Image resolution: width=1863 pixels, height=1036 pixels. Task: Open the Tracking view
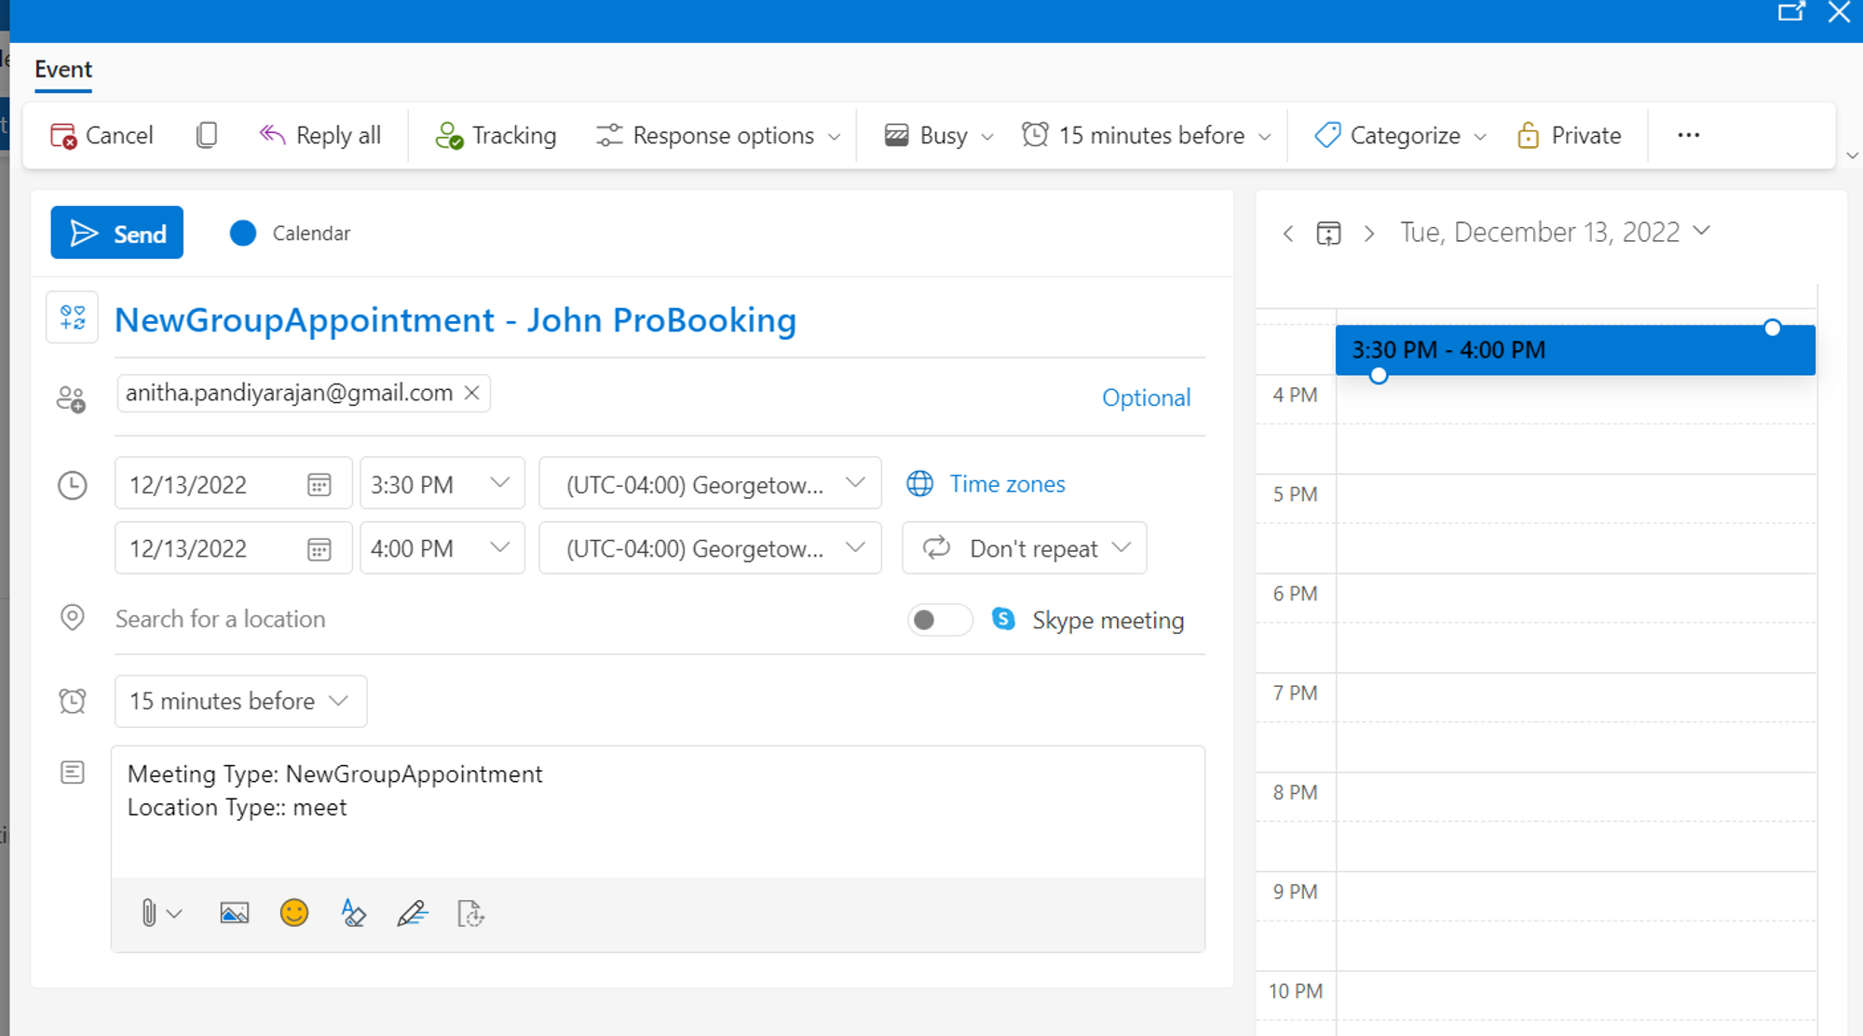tap(496, 135)
